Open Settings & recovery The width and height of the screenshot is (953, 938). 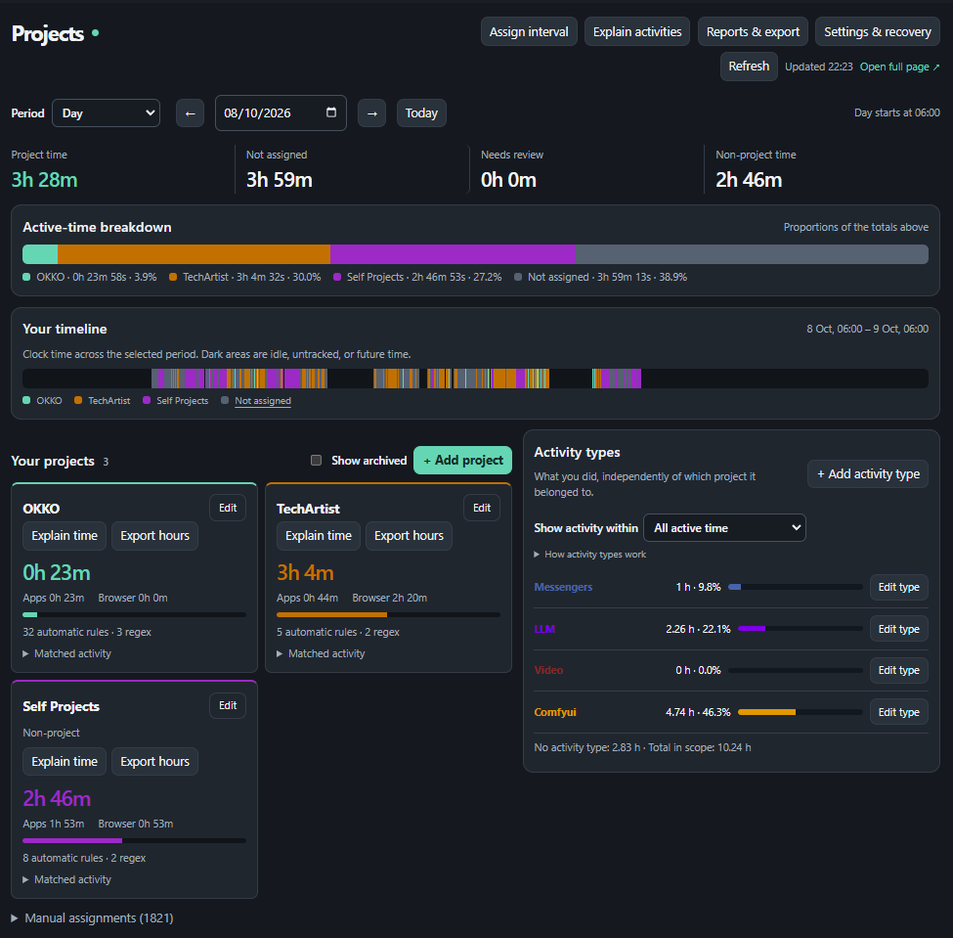click(x=877, y=31)
